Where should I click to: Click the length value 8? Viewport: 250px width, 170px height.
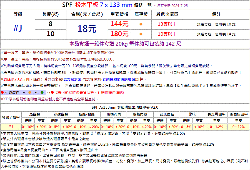tap(51, 24)
